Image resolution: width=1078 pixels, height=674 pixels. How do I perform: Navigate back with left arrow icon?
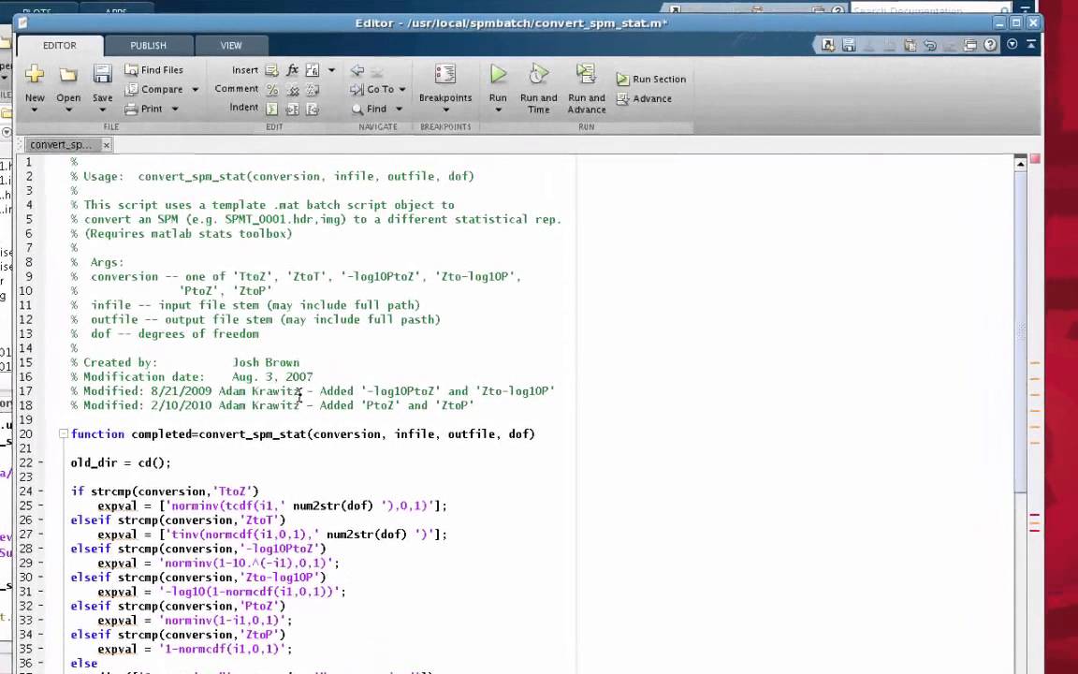pyautogui.click(x=357, y=70)
